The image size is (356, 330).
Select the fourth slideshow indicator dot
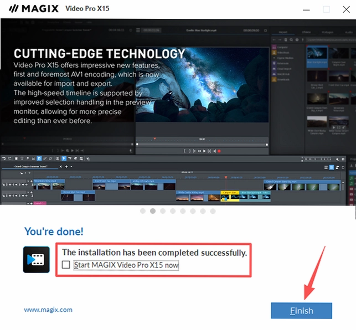[173, 211]
